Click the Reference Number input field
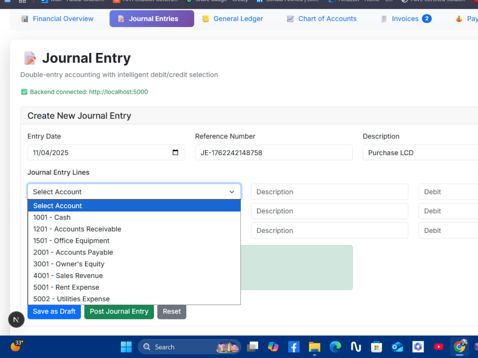This screenshot has height=358, width=478. (x=274, y=153)
